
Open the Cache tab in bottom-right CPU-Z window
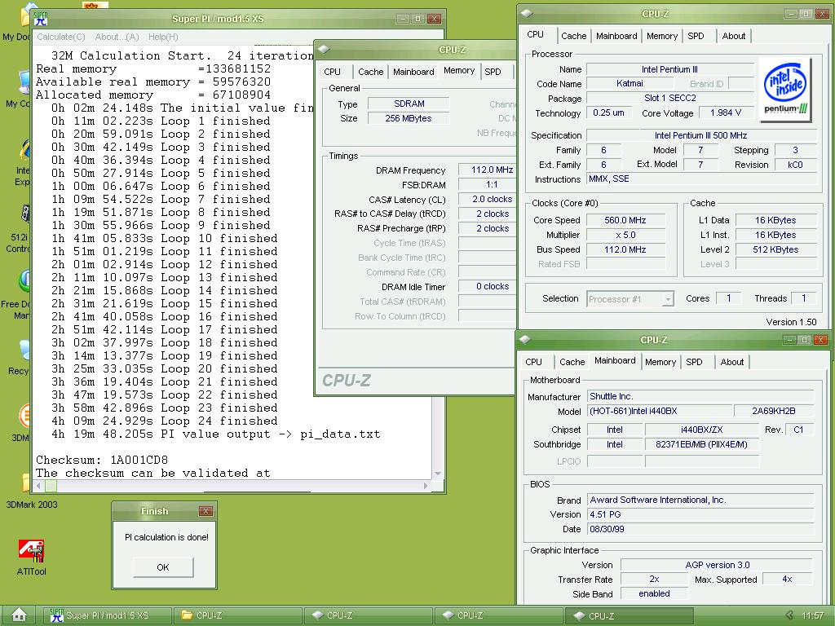tap(572, 361)
